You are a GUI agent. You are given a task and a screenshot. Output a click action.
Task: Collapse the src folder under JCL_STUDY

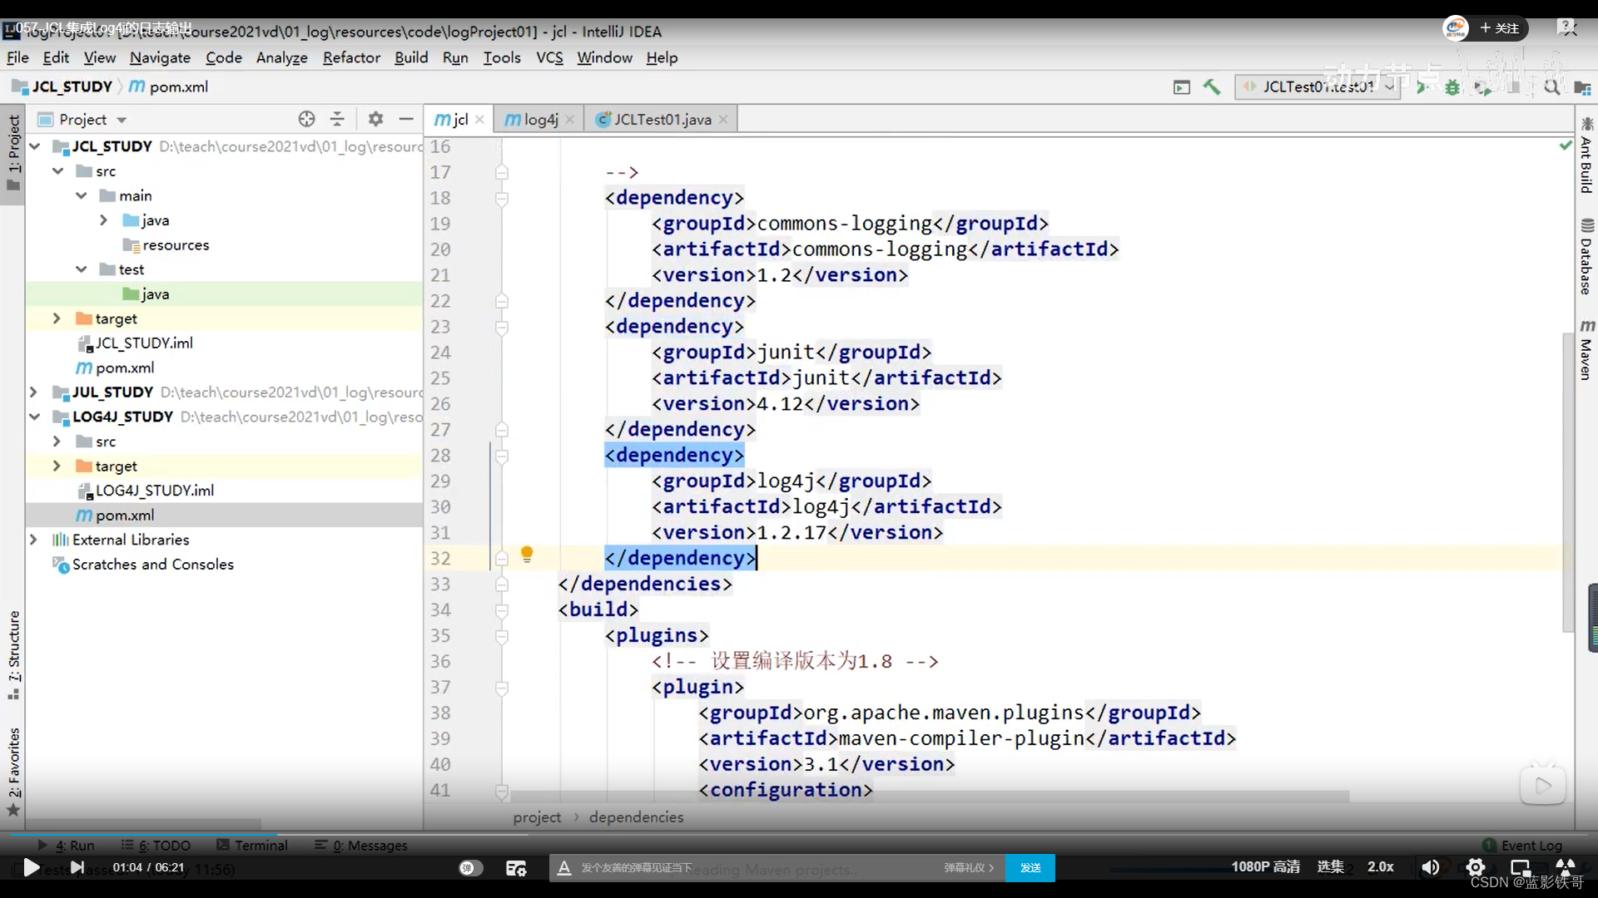(x=57, y=170)
